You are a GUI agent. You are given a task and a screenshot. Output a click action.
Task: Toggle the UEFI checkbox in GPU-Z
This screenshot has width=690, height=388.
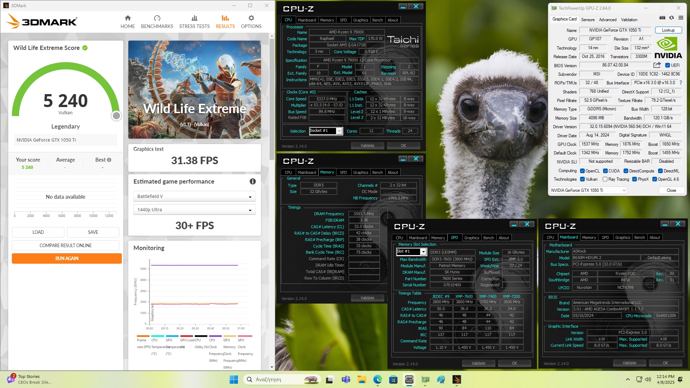(667, 65)
